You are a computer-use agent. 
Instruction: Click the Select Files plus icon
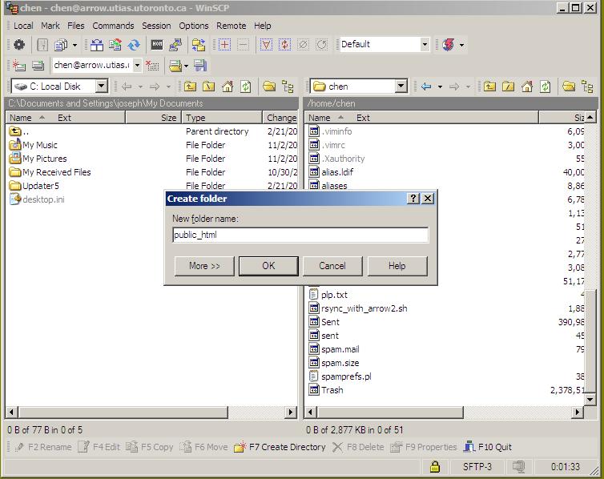(x=224, y=45)
